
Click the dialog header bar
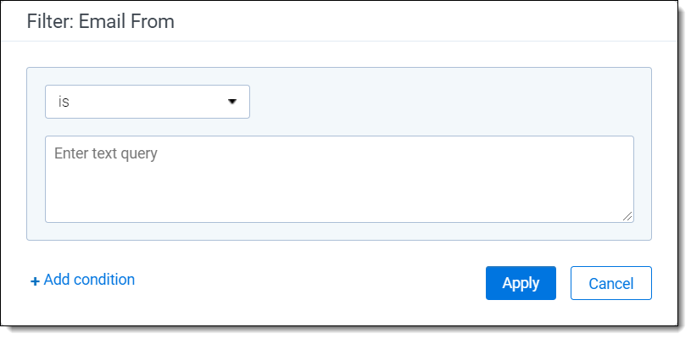click(424, 21)
